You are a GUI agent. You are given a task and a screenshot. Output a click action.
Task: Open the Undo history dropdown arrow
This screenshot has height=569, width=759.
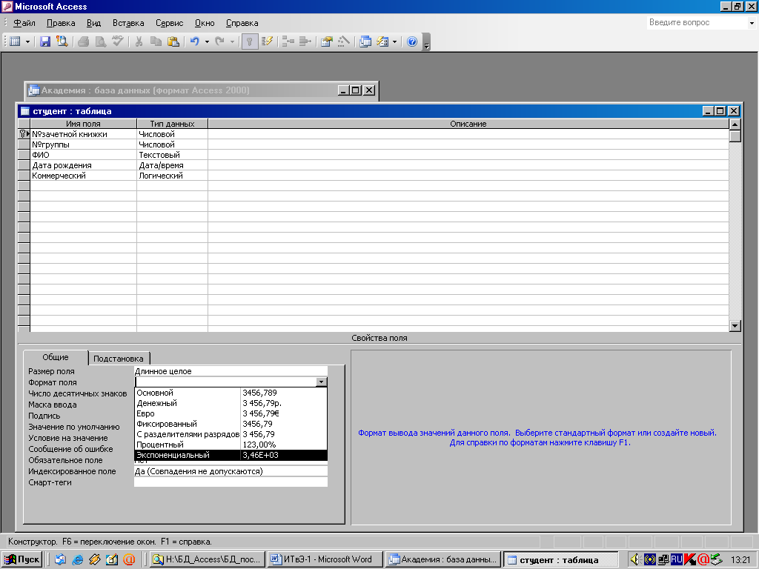tap(207, 41)
